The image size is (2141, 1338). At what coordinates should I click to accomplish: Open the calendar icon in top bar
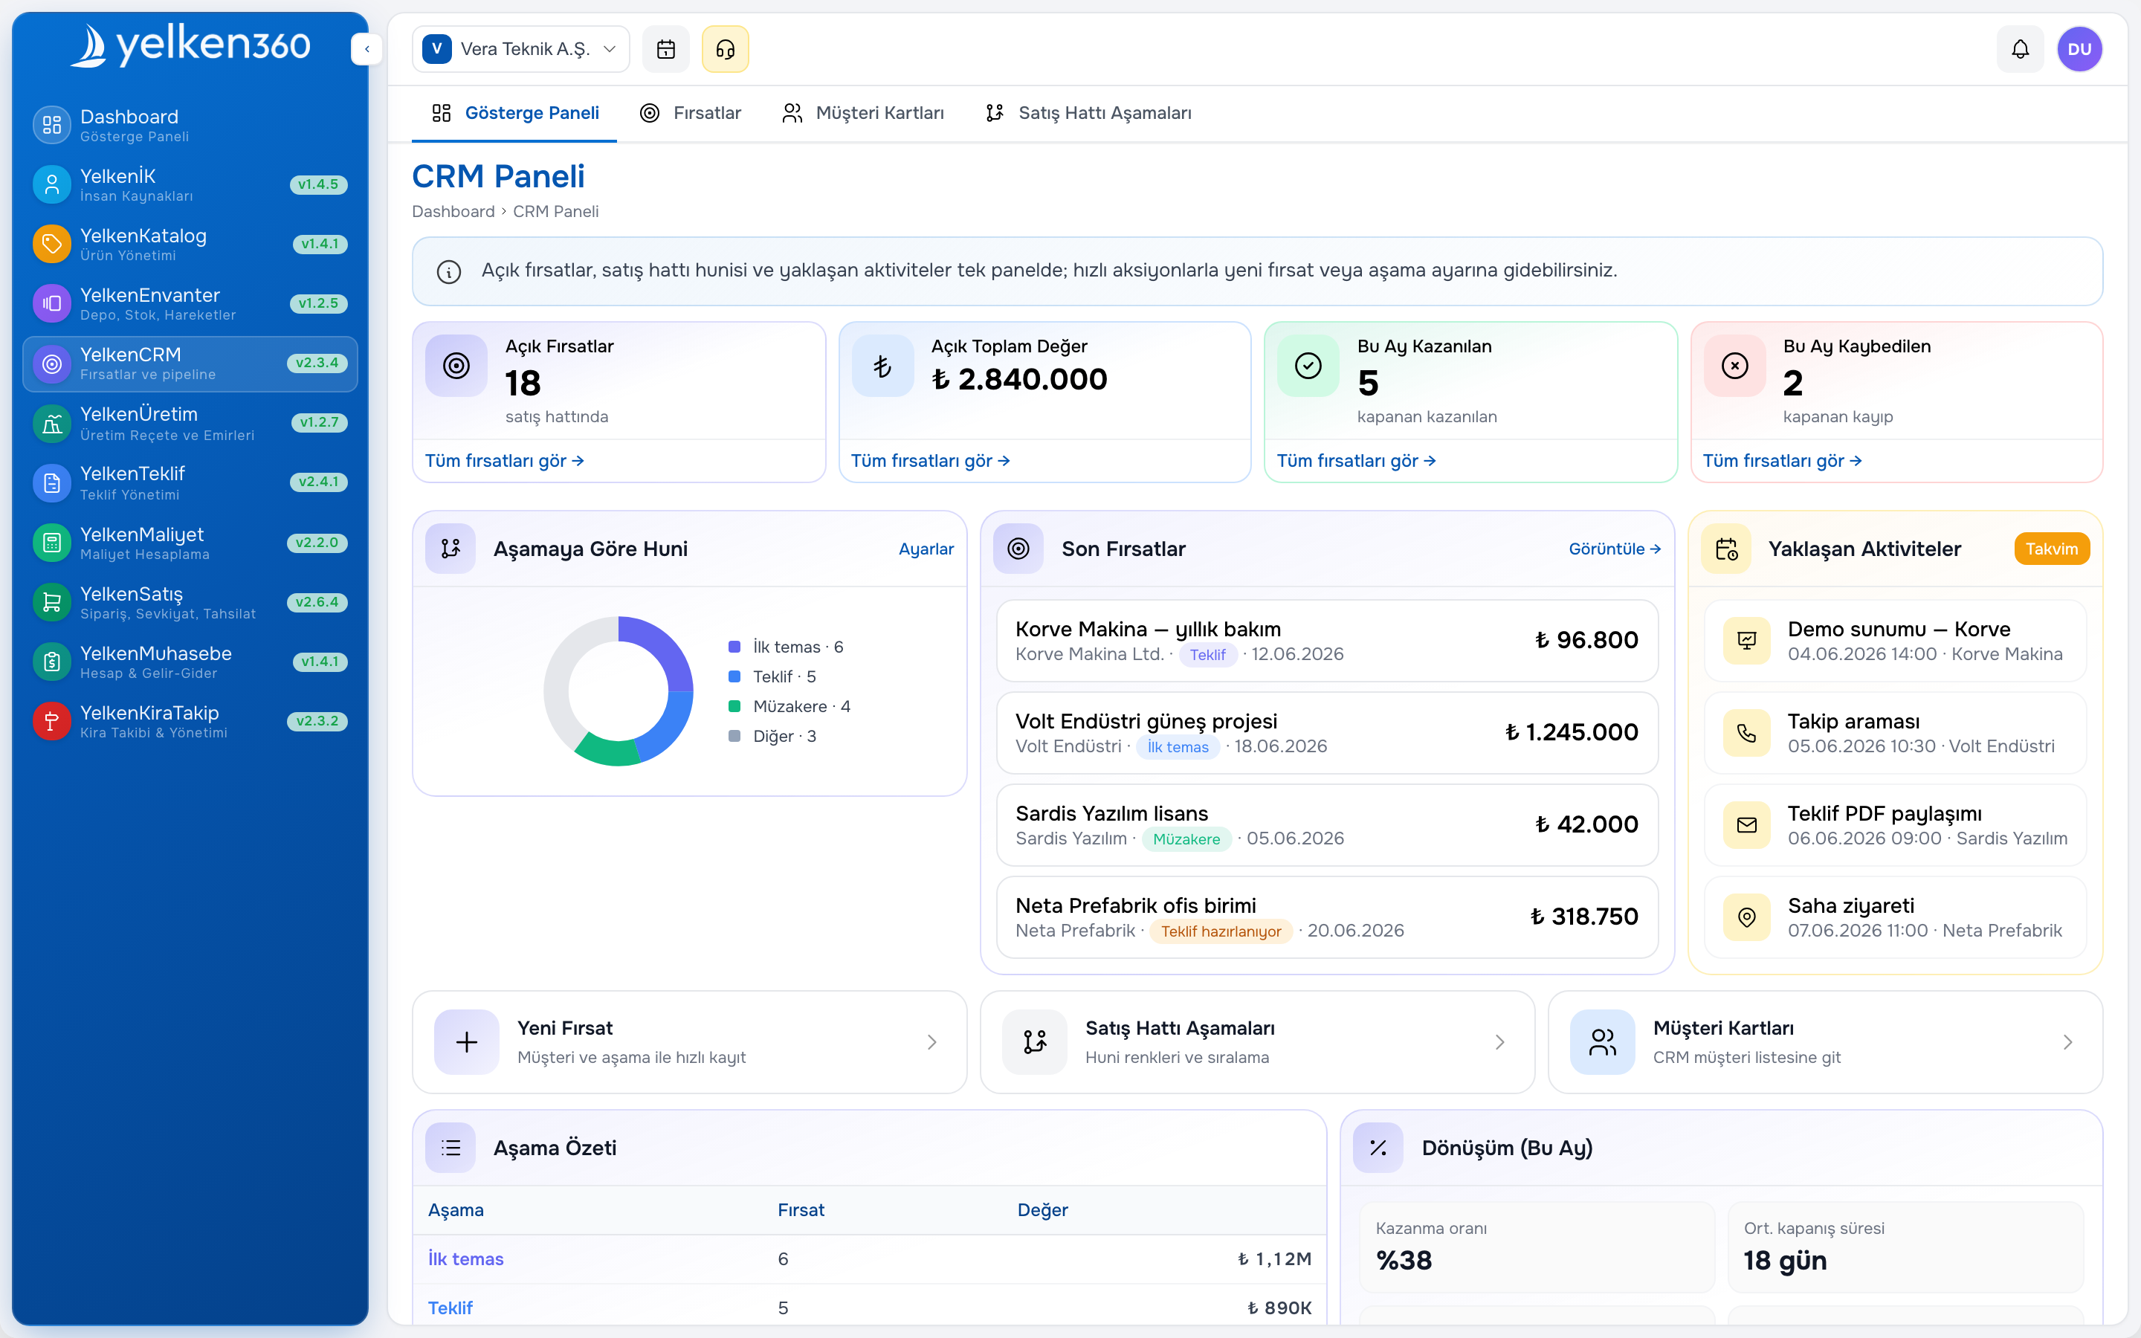click(x=665, y=48)
